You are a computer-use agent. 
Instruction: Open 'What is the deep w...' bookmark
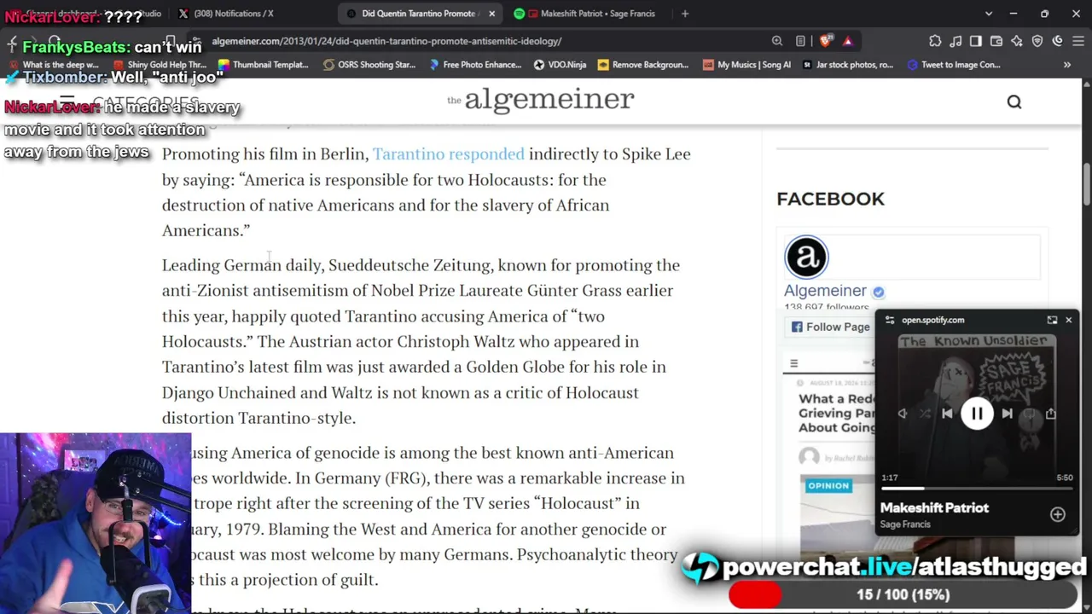pos(53,65)
